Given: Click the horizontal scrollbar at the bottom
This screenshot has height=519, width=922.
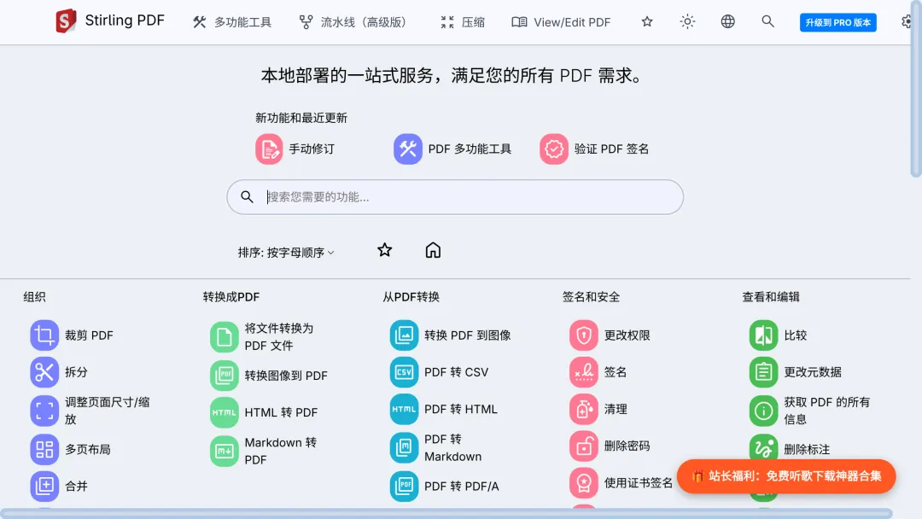Looking at the screenshot, I should pyautogui.click(x=446, y=514).
